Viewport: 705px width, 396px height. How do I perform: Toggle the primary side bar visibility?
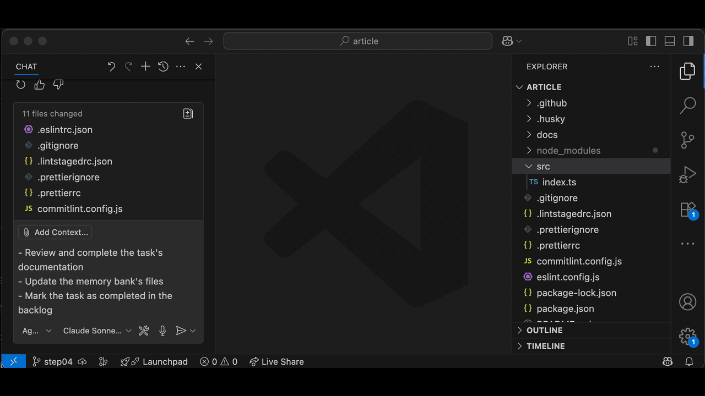point(651,41)
